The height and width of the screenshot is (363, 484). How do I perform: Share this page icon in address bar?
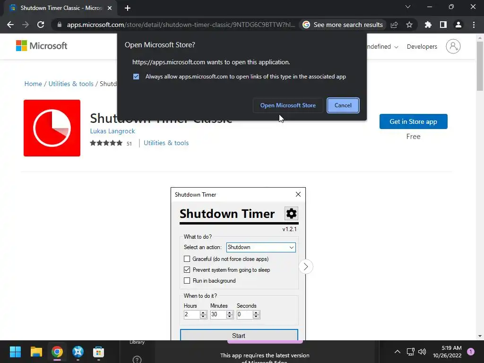click(394, 25)
